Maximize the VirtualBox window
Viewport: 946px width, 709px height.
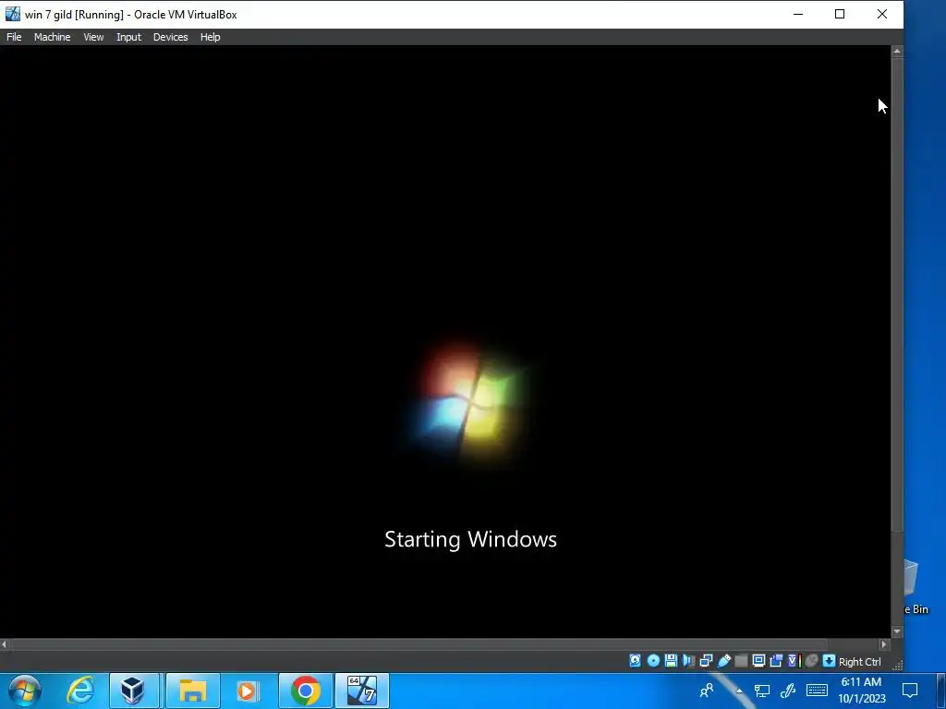click(839, 14)
